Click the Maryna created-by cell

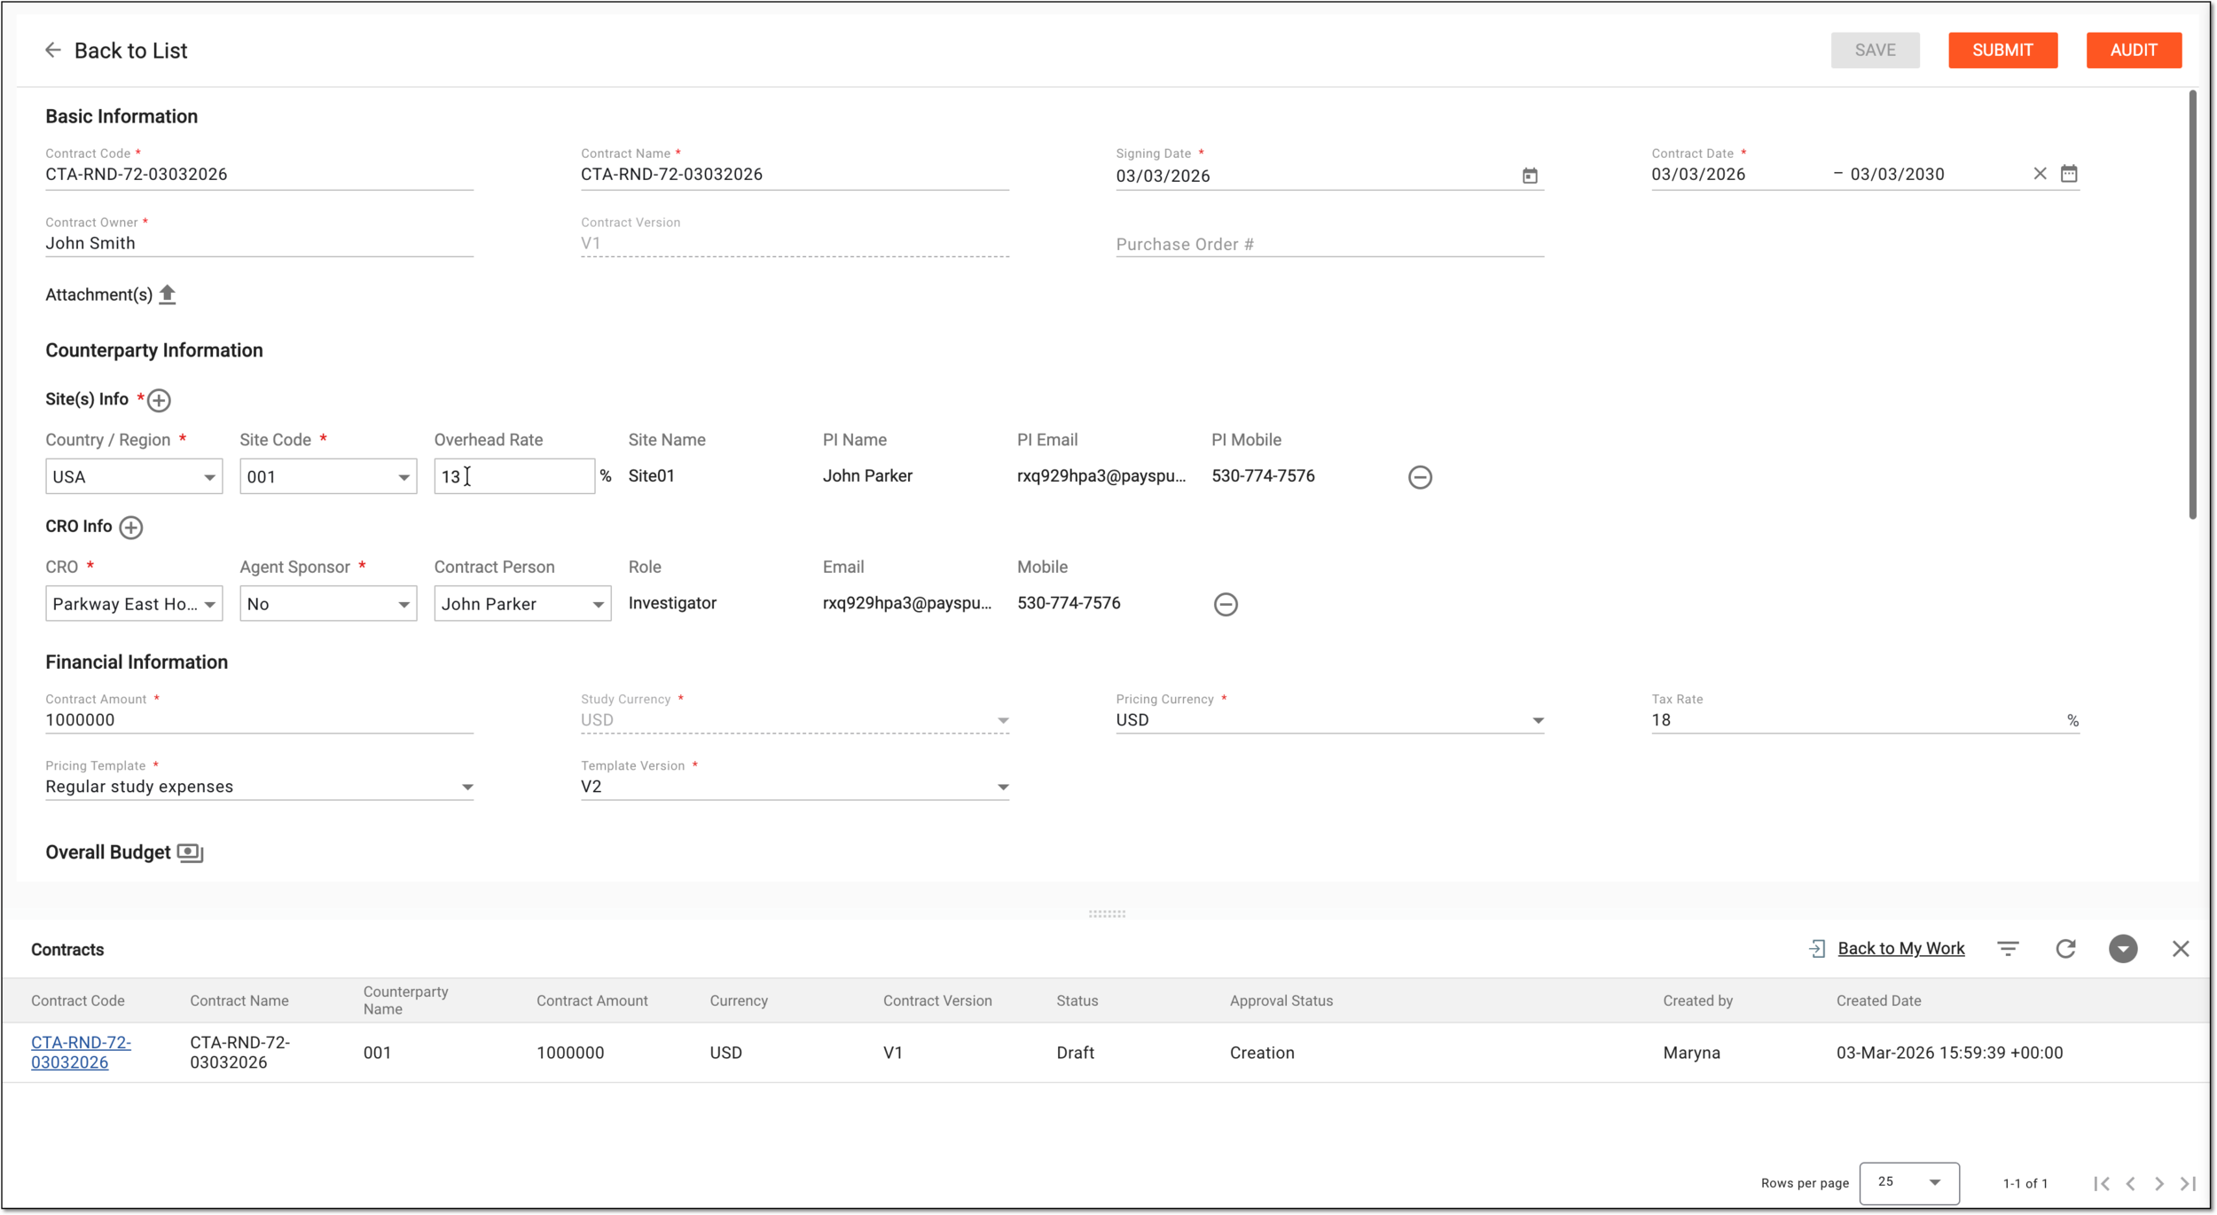1692,1053
